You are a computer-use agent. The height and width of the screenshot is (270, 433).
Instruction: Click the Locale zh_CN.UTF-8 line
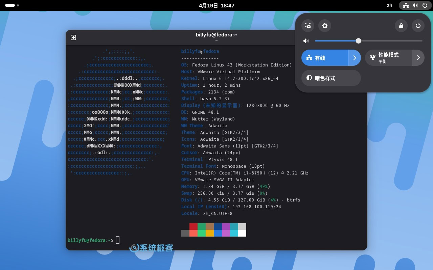[x=207, y=213]
